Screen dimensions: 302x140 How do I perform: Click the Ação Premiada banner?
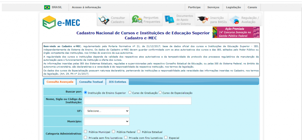tap(236, 32)
